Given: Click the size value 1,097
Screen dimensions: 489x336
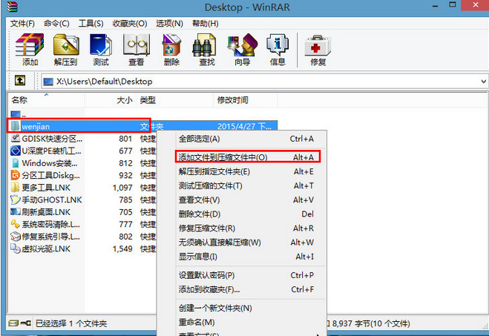Looking at the screenshot, I should pos(122,188).
